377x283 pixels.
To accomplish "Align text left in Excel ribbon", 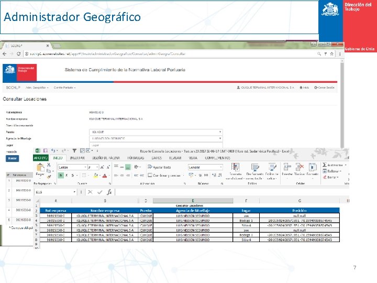I will click(x=116, y=176).
